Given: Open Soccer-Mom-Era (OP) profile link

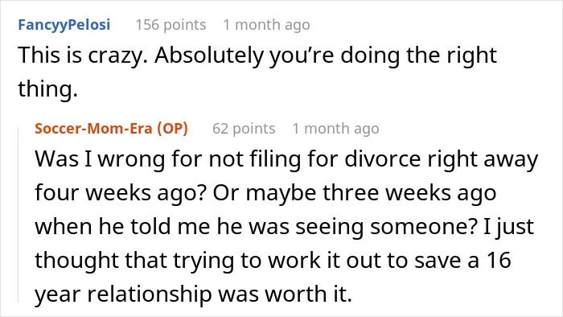Looking at the screenshot, I should coord(111,129).
